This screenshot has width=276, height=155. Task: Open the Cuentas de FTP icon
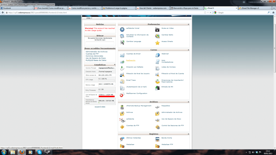122,127
